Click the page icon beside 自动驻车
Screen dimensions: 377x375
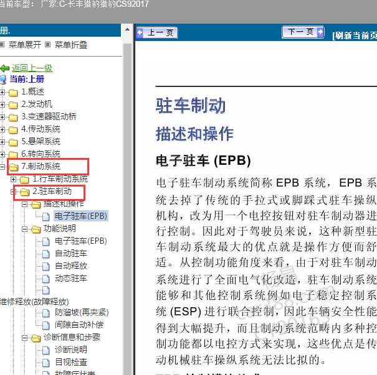tap(46, 254)
